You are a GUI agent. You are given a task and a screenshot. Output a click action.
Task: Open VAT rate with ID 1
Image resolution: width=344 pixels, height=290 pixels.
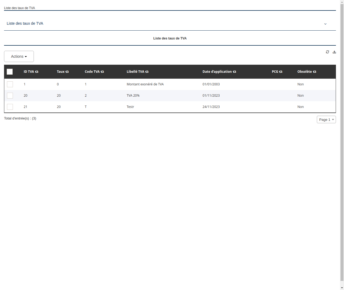24,84
